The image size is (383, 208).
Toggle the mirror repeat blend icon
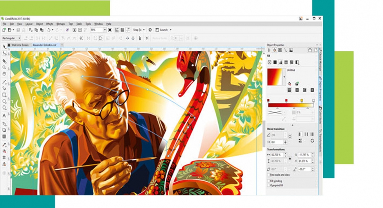(306, 134)
